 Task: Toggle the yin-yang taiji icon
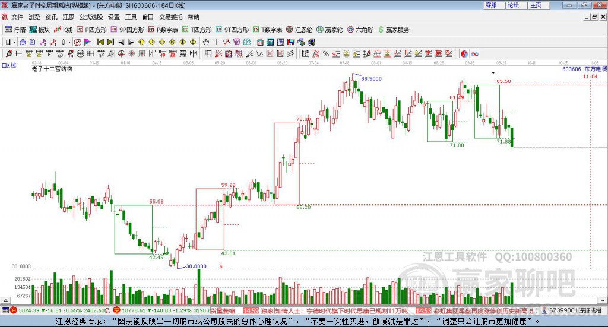(x=464, y=54)
